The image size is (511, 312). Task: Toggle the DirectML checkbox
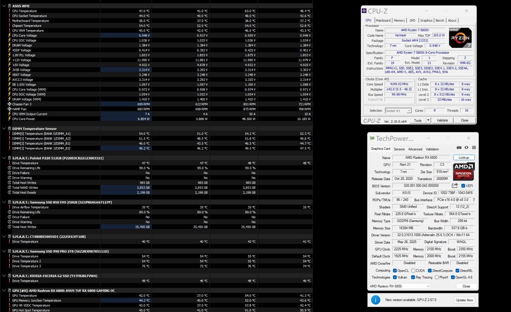point(457,270)
